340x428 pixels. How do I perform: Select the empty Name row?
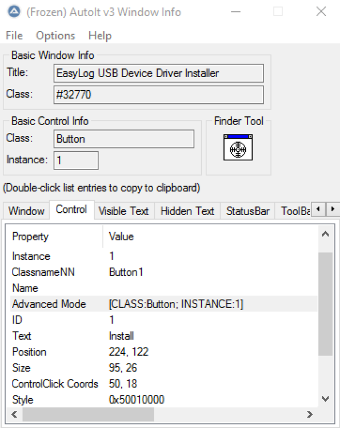(x=164, y=288)
